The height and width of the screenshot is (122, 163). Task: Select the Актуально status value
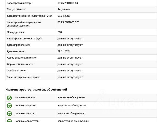coord(64,9)
